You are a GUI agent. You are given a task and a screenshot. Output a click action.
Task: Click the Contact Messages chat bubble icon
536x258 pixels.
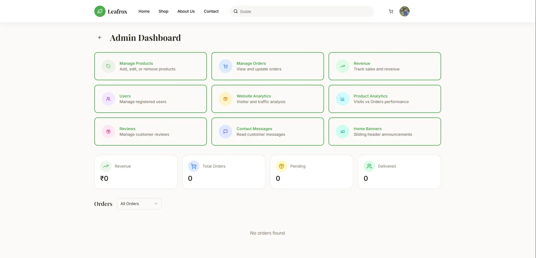tap(225, 132)
